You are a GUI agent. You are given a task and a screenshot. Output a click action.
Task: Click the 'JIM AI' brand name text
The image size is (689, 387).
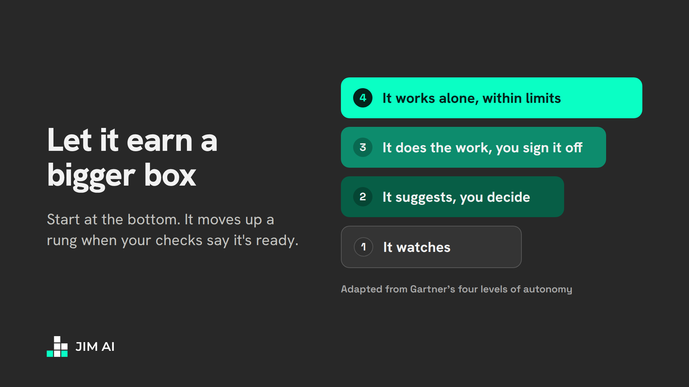click(x=95, y=347)
